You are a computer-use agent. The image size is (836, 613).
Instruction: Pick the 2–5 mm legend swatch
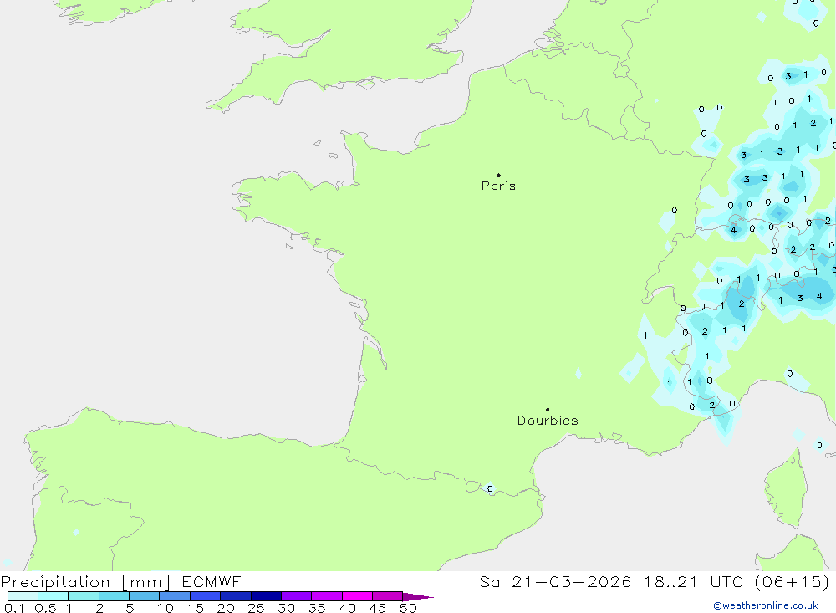point(114,596)
